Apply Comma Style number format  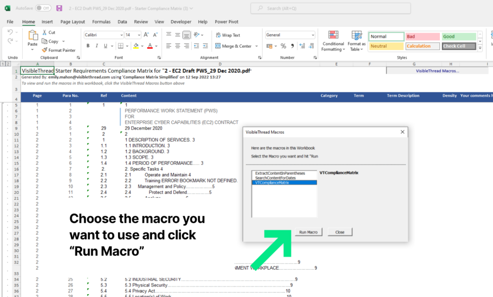292,46
